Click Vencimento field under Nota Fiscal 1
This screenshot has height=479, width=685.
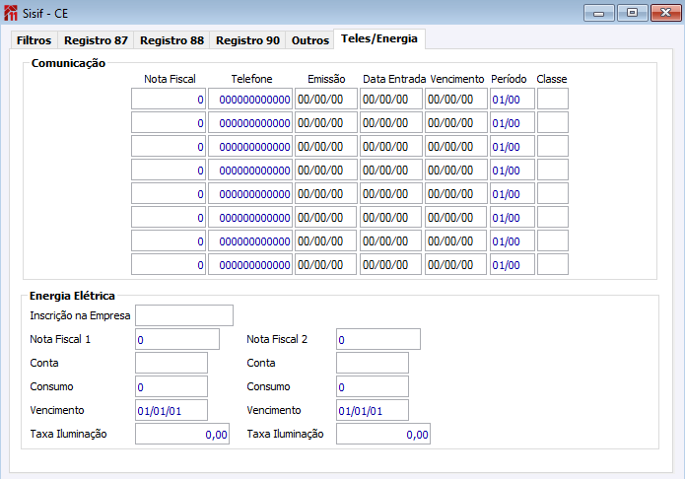coord(171,409)
